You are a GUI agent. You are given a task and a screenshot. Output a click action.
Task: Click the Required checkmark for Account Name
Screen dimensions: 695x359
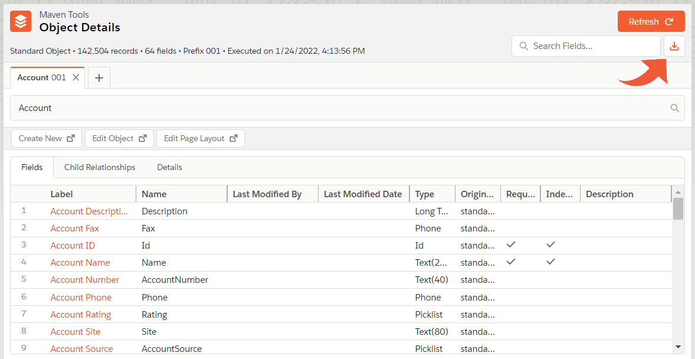pyautogui.click(x=511, y=262)
